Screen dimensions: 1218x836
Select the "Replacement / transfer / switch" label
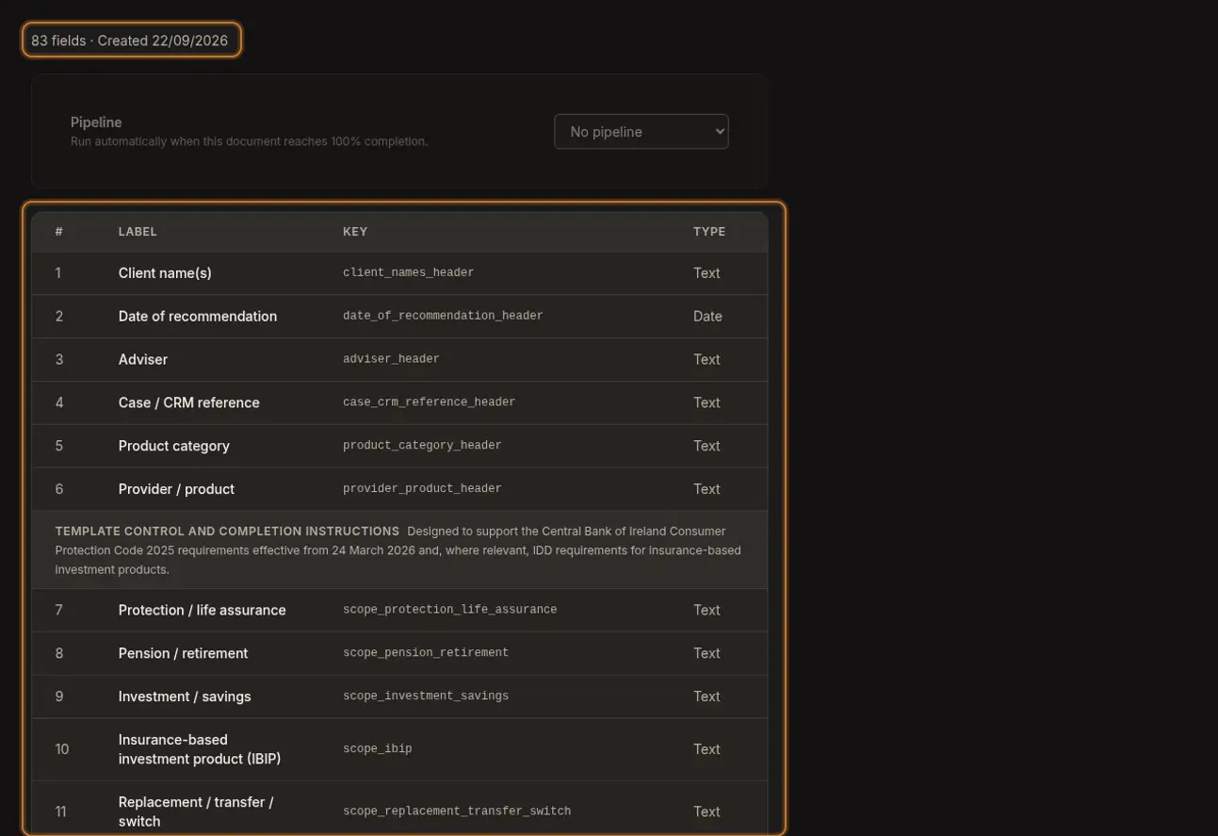tap(196, 812)
